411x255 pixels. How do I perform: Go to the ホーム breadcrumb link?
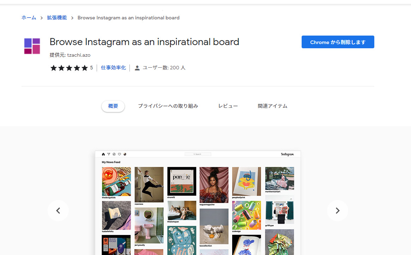[x=29, y=18]
